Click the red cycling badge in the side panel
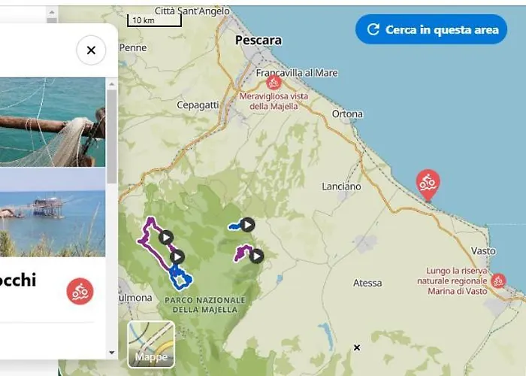Screen dimensions: 526x376 [x=80, y=291]
